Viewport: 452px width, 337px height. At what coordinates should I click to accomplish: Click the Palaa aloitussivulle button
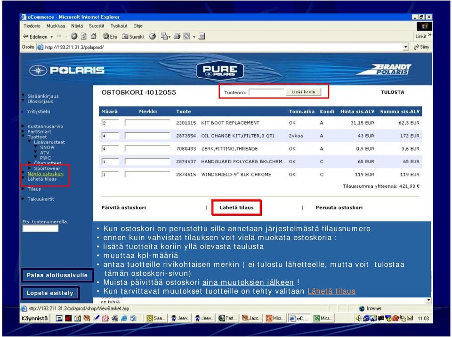[x=57, y=275]
